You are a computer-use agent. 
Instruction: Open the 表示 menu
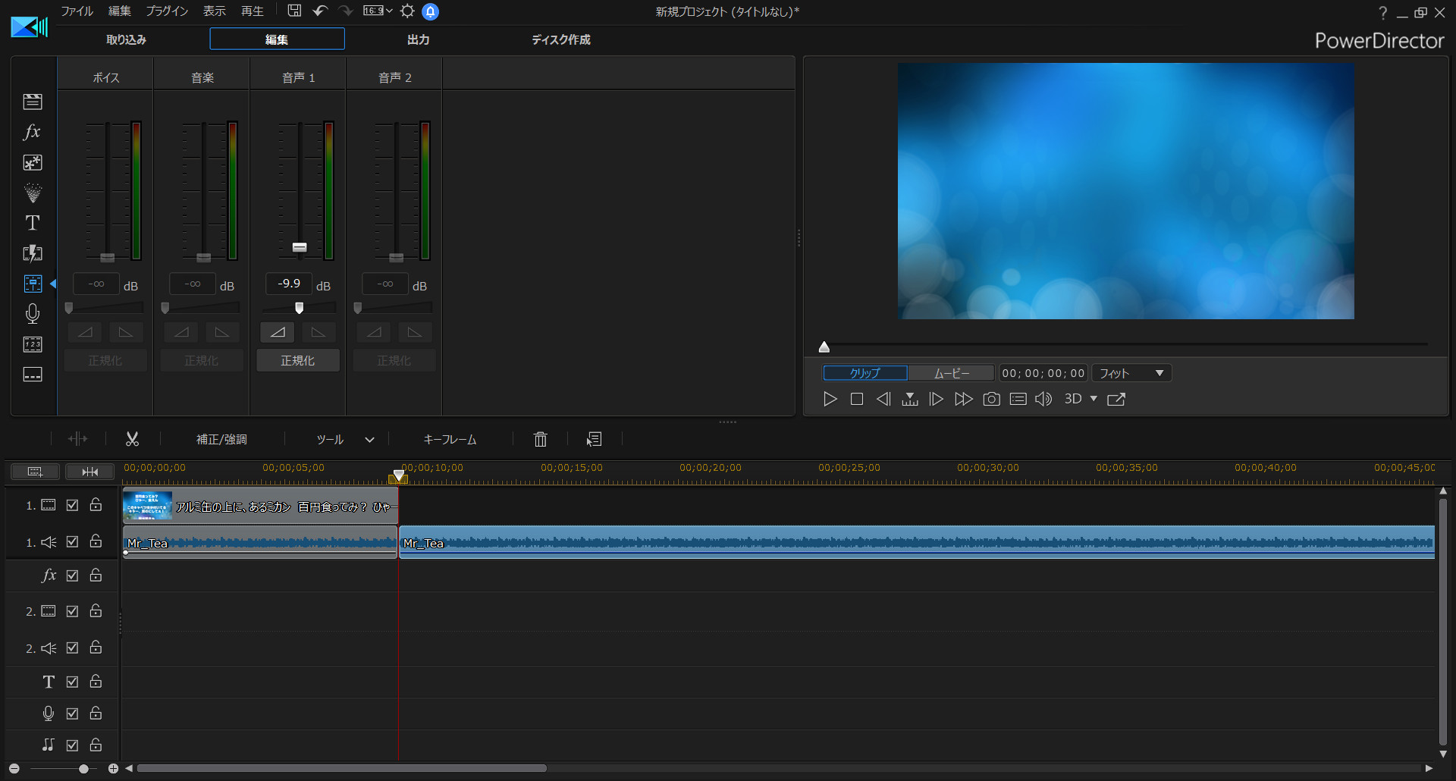215,11
